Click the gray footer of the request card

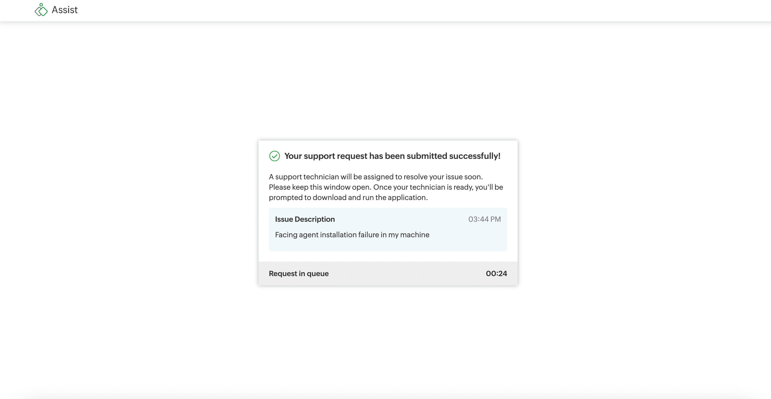tap(388, 273)
